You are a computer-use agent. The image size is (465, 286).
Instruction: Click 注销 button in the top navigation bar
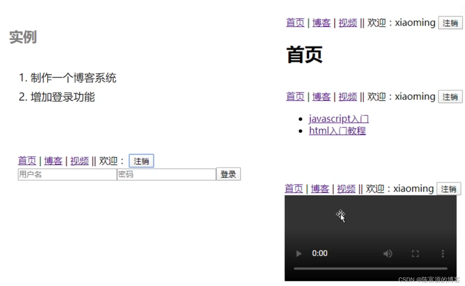450,23
